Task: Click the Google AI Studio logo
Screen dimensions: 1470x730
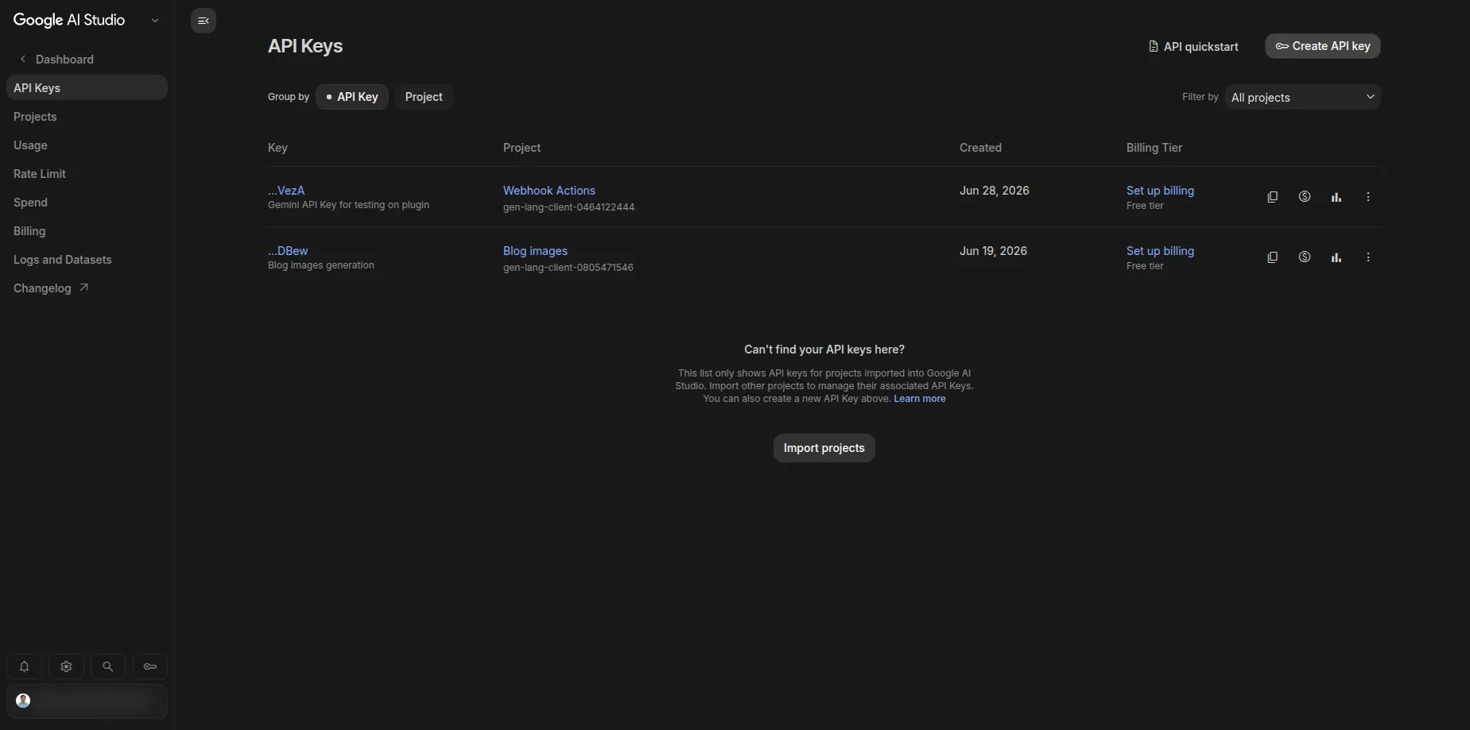Action: pos(69,21)
